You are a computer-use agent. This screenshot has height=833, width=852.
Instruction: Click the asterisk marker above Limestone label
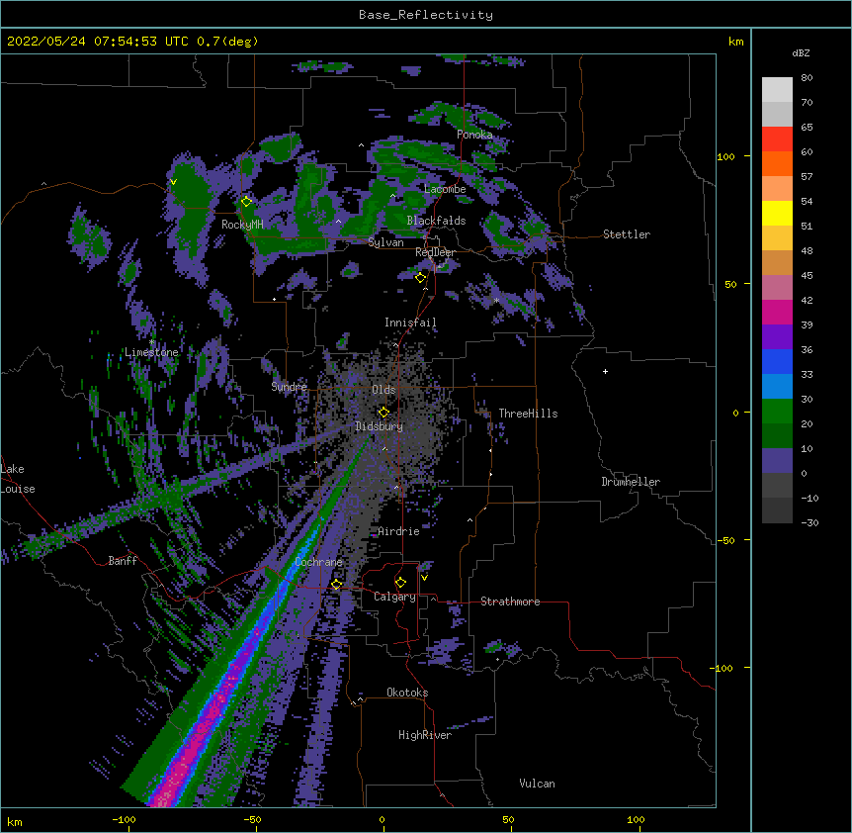tap(151, 342)
